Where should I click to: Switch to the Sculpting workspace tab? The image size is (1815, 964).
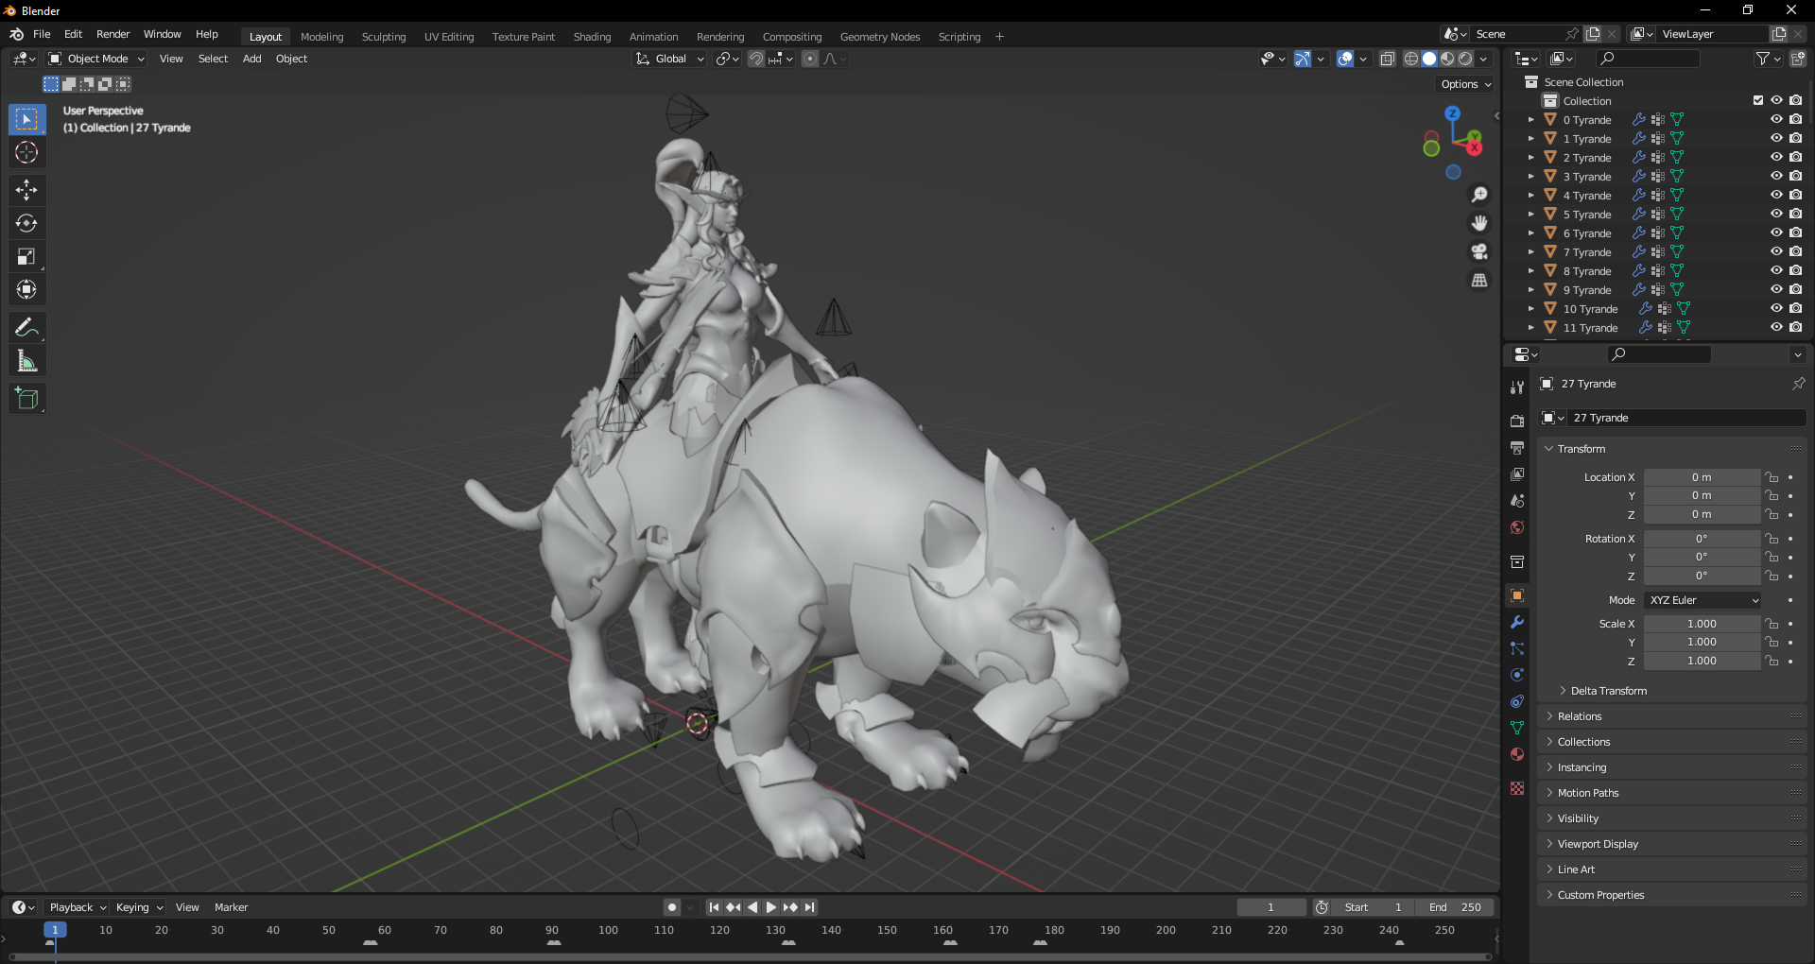click(x=383, y=37)
